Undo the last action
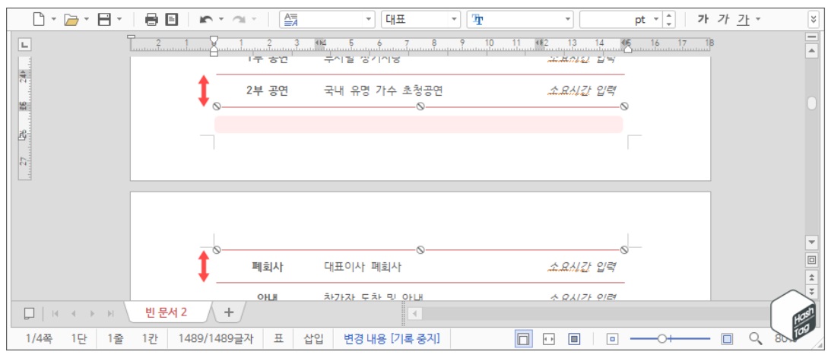 coord(206,20)
